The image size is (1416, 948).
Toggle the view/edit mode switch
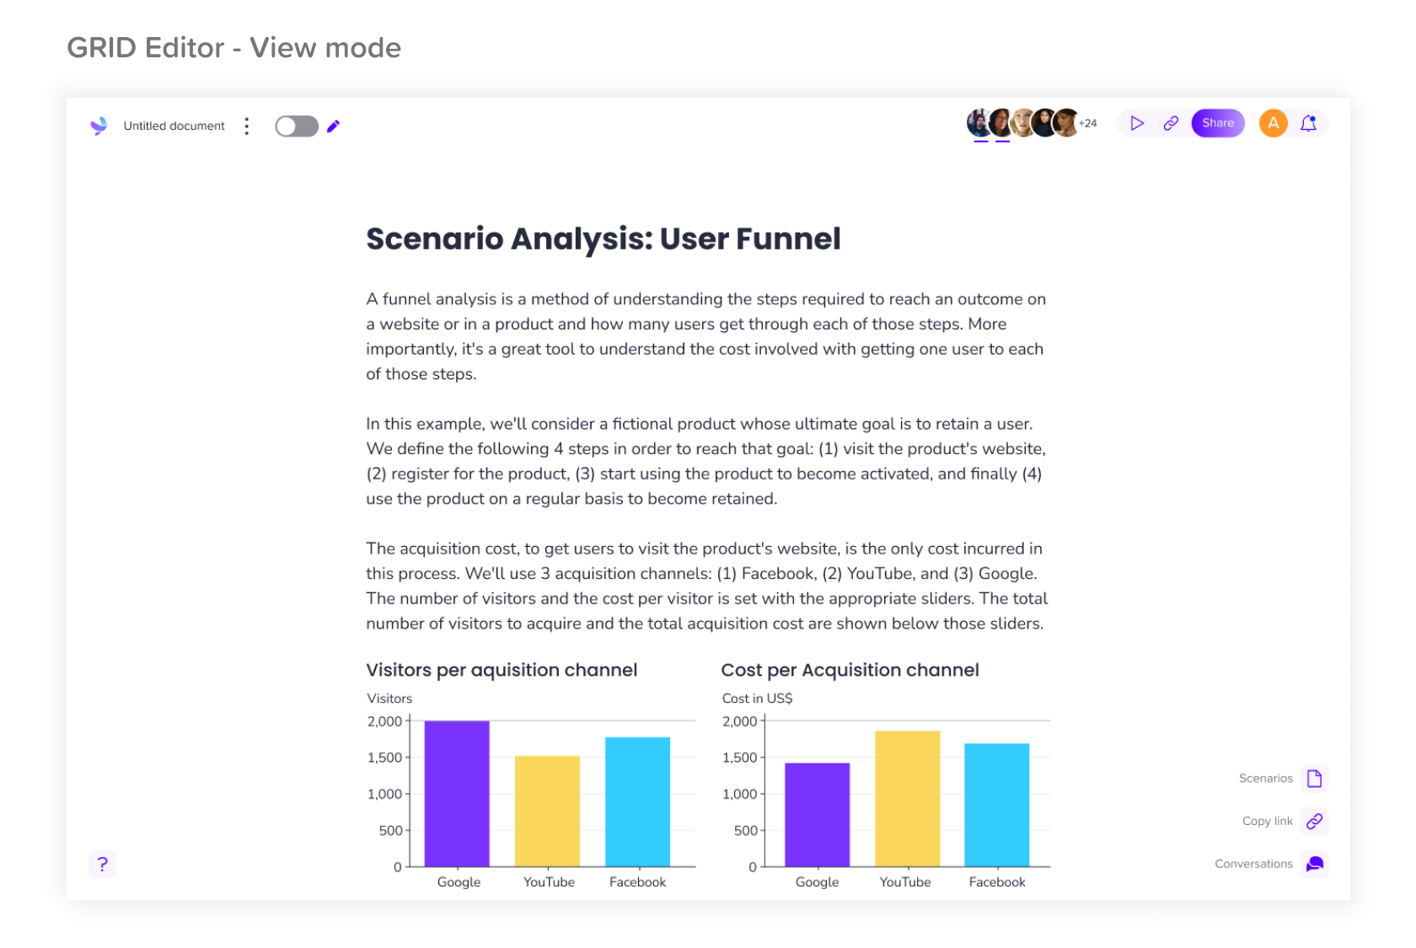click(297, 126)
